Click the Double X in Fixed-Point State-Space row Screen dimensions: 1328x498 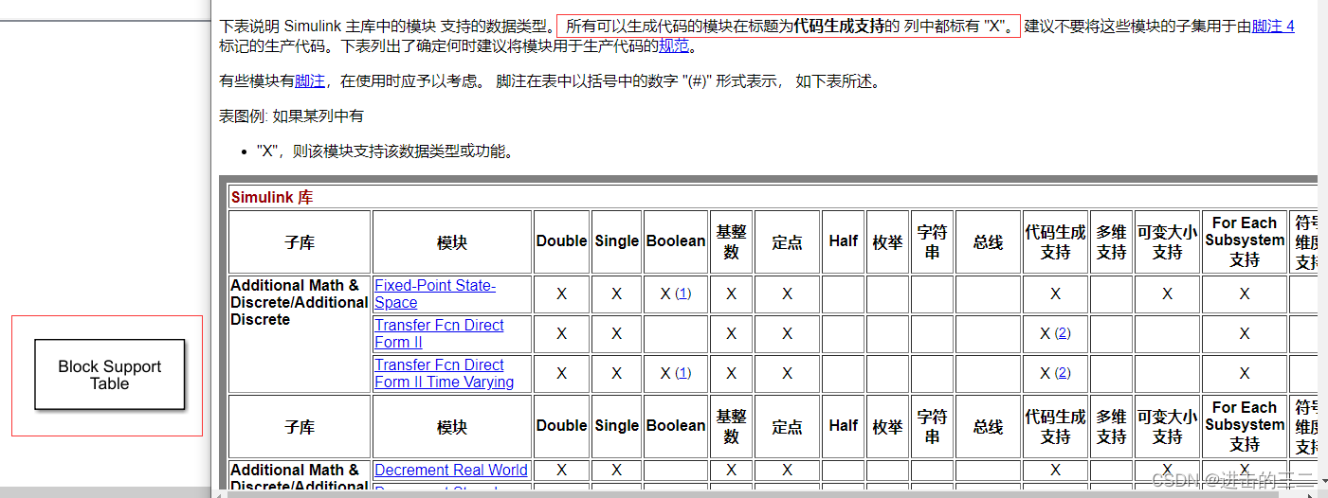coord(561,294)
